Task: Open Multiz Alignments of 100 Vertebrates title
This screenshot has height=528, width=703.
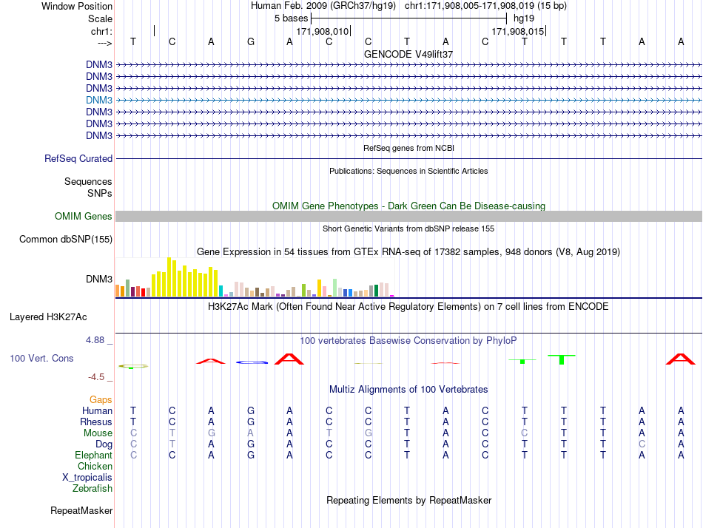Action: coord(408,390)
